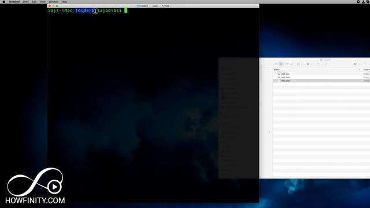Click the test.css file icon
The width and height of the screenshot is (370, 208).
[279, 74]
